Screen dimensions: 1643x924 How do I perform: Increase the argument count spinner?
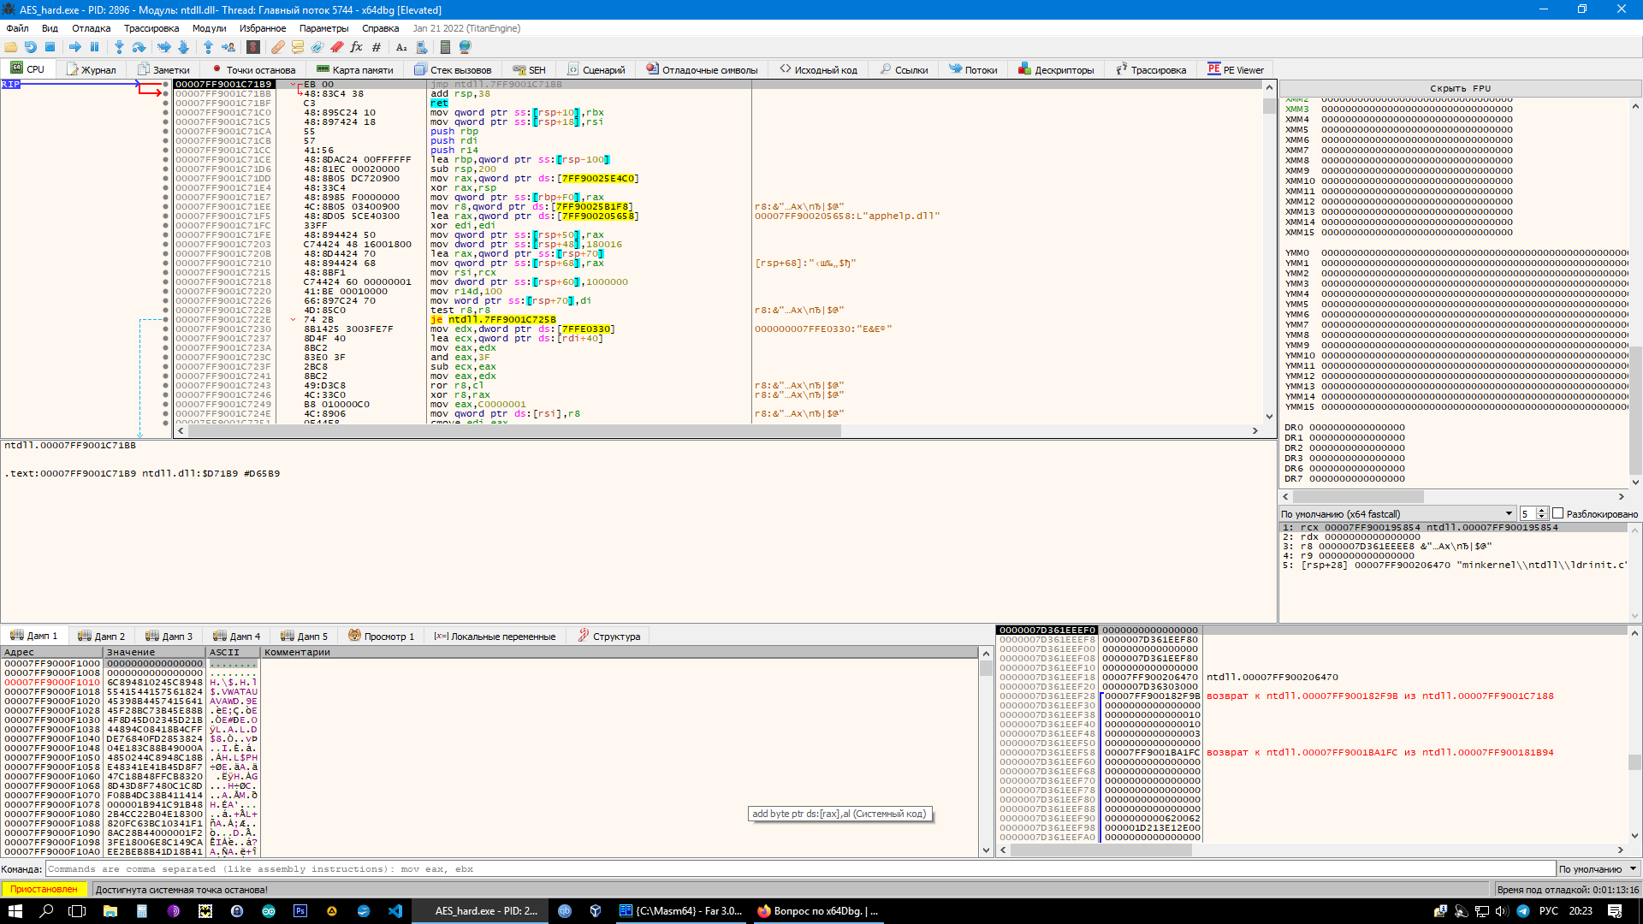[x=1541, y=511]
